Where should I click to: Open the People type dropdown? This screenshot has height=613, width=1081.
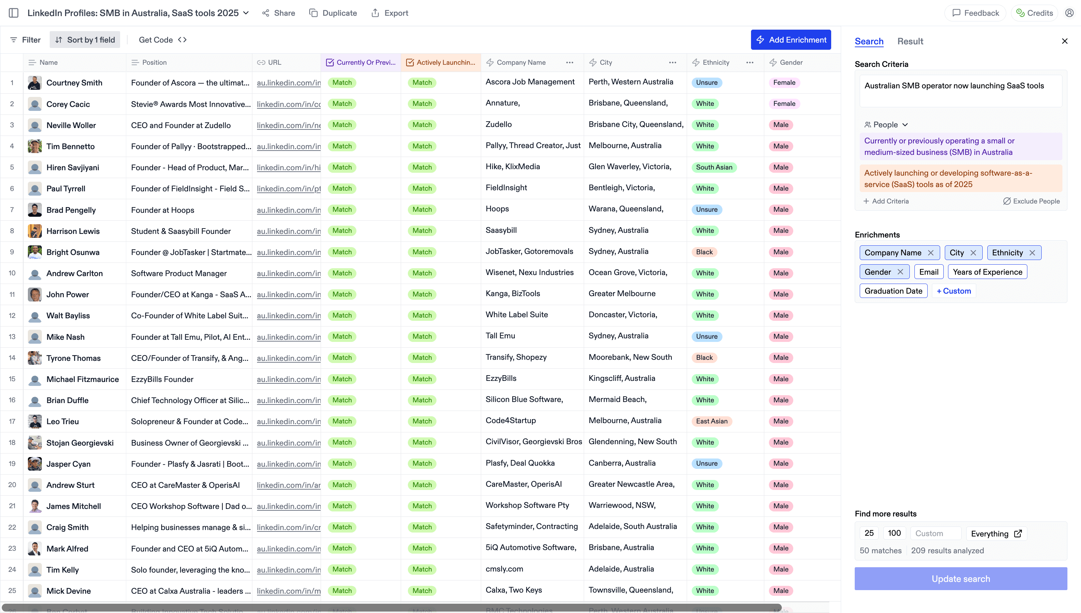[x=886, y=124]
